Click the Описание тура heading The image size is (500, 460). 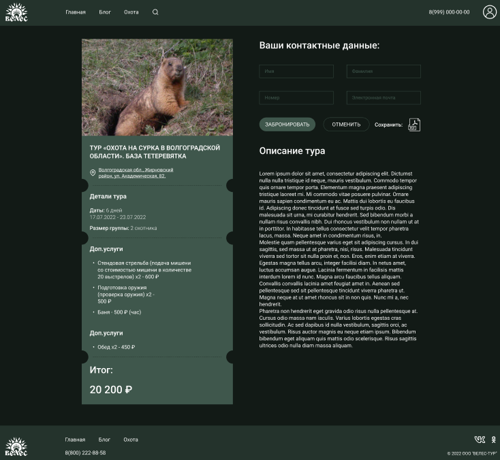[292, 150]
